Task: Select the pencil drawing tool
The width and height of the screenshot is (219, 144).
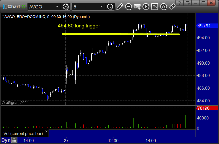Action: coord(120,7)
